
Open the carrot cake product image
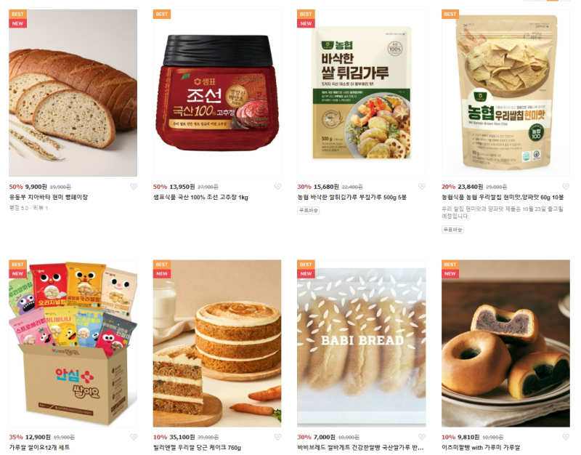[217, 343]
